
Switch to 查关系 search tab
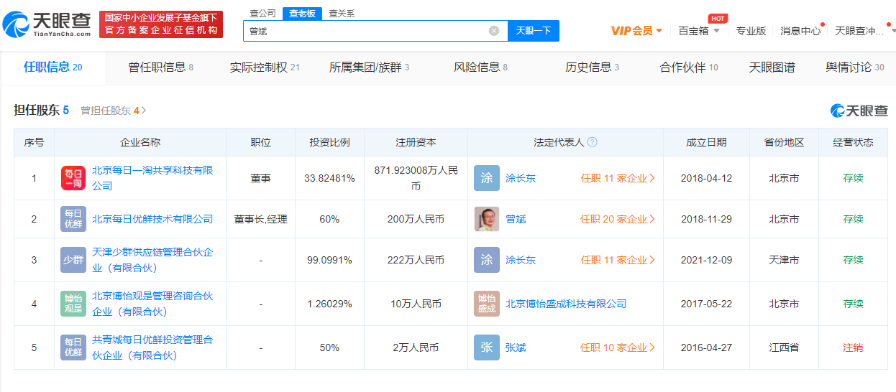tap(342, 14)
